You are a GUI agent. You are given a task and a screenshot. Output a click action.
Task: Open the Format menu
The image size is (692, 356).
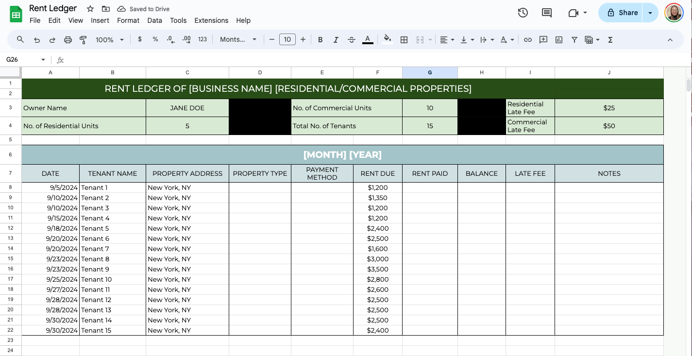(128, 20)
